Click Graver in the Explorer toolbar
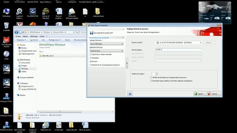Image resolution: width=237 pixels, height=133 pixels. pos(67,40)
